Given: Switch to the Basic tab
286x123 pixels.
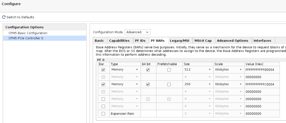Looking at the screenshot, I should 99,41.
